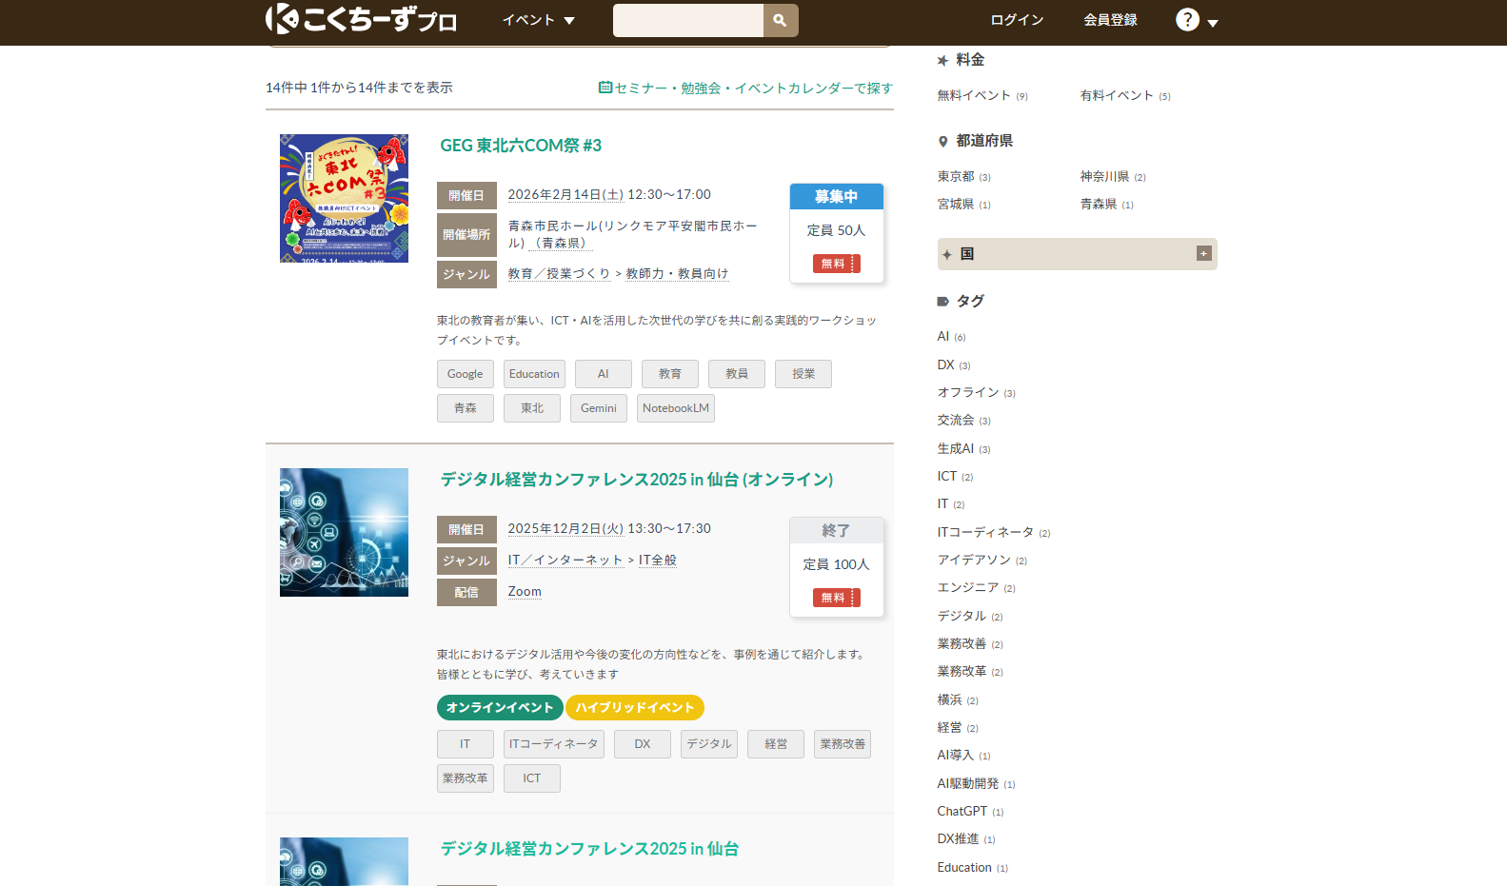Viewport: 1507px width, 886px height.
Task: Click the search magnifier button
Action: pos(780,20)
